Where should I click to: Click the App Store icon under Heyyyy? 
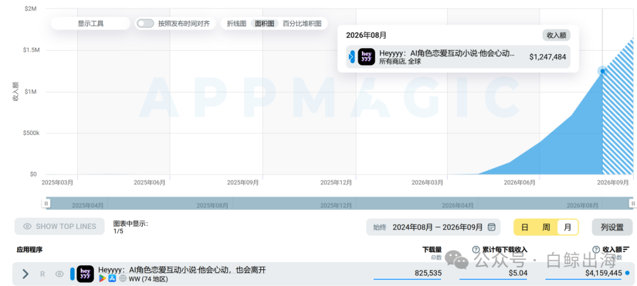coord(113,279)
